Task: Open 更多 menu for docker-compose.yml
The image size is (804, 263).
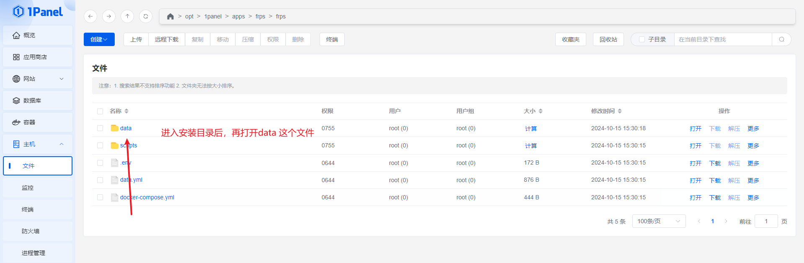Action: tap(753, 198)
